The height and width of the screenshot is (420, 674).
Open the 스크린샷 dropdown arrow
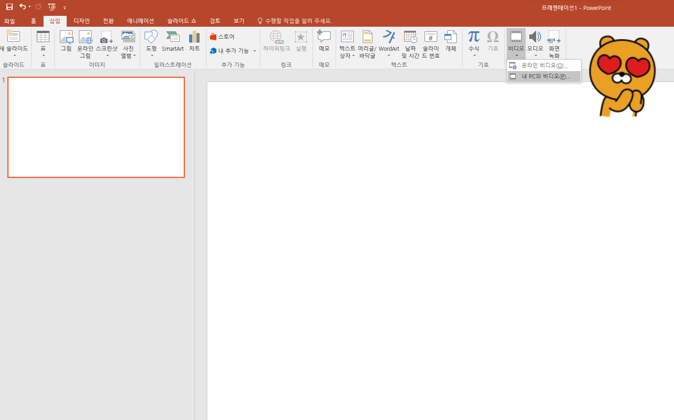(x=107, y=56)
